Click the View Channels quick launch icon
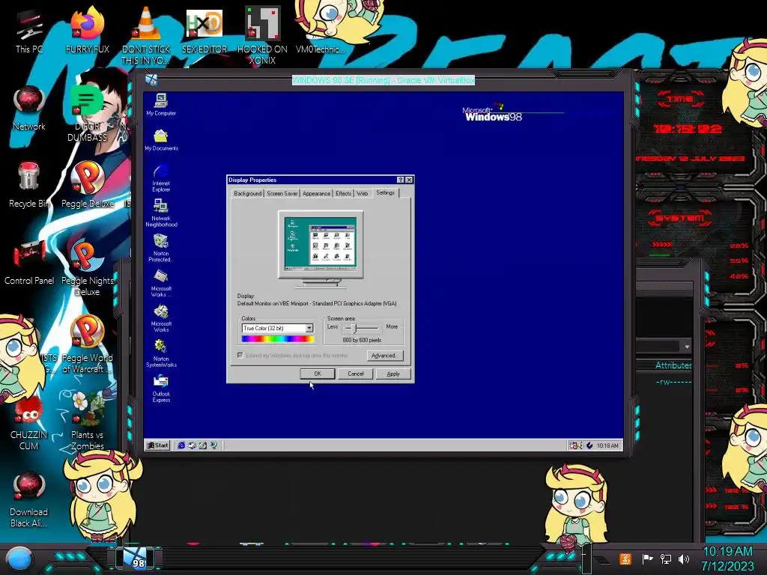The width and height of the screenshot is (767, 575). 213,445
